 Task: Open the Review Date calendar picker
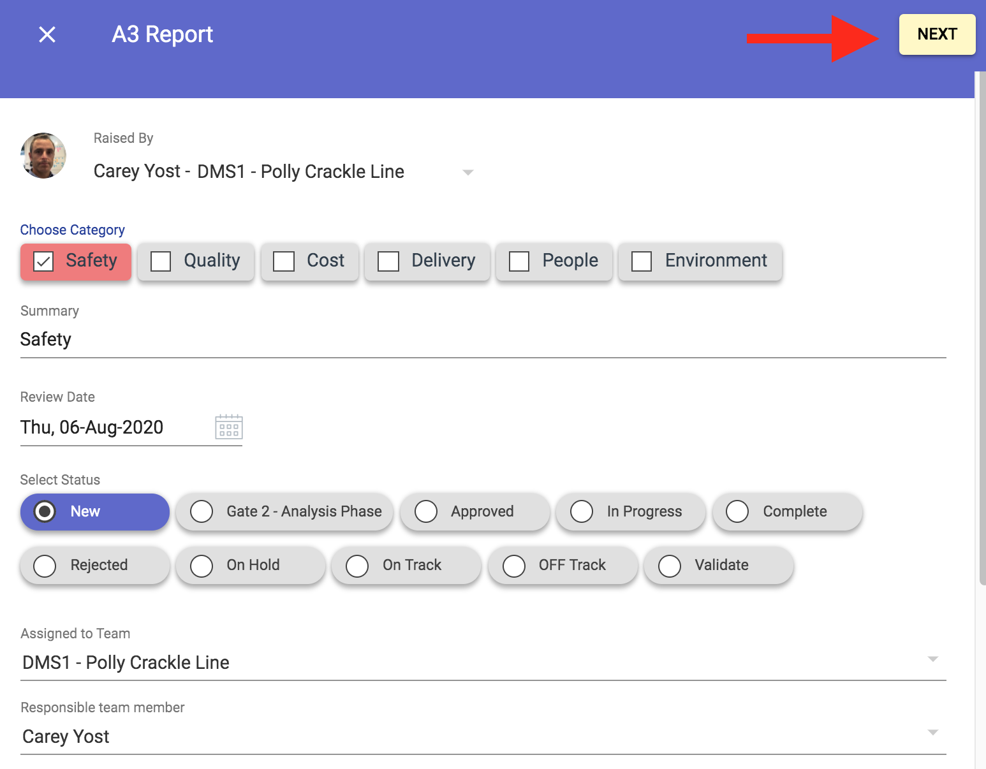click(x=229, y=427)
